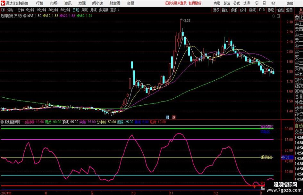Open the 交易 menu
The height and width of the screenshot is (195, 303).
point(130,3)
